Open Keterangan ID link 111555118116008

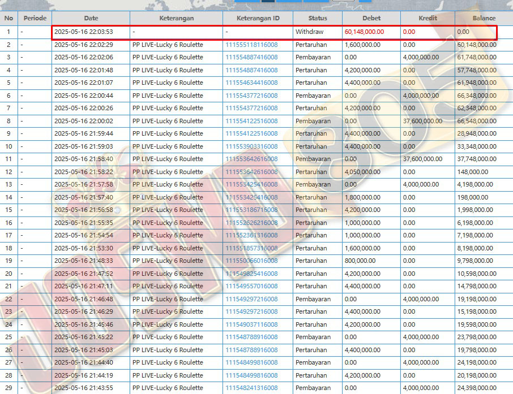click(x=251, y=45)
